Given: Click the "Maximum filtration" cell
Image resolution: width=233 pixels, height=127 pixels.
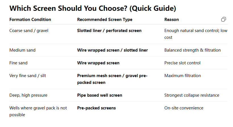Looking at the screenshot, I should coord(182,76).
